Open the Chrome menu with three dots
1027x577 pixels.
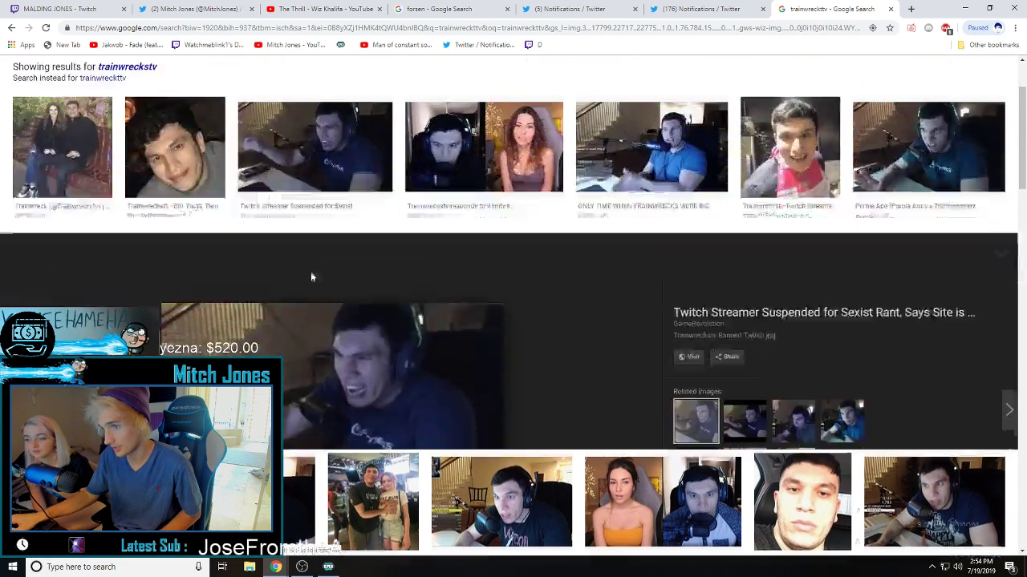[x=1014, y=27]
